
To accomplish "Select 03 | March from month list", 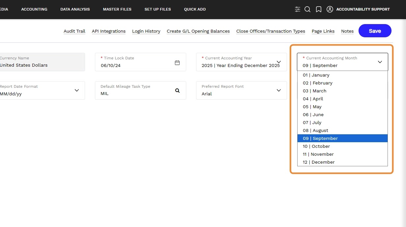I will [342, 91].
